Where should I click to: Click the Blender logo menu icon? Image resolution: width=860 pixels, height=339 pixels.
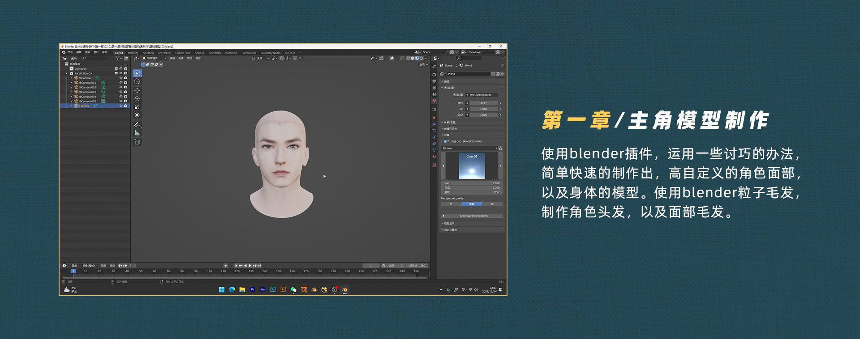(64, 52)
